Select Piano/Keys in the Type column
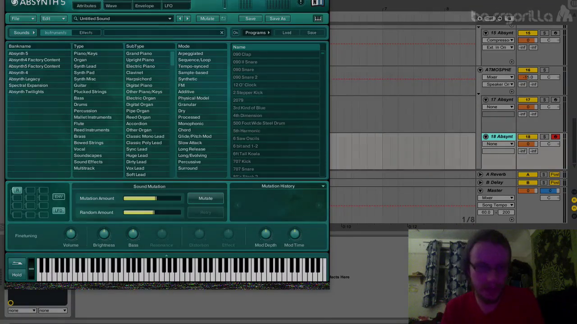Screen dimensions: 577x324 [x=86, y=53]
